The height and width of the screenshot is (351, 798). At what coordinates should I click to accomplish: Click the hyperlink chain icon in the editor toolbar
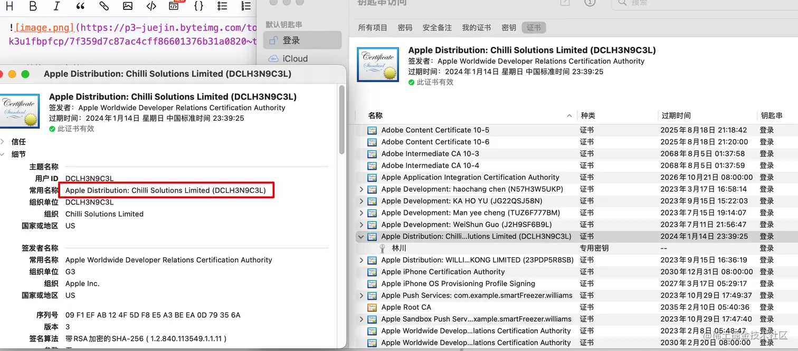tap(104, 6)
